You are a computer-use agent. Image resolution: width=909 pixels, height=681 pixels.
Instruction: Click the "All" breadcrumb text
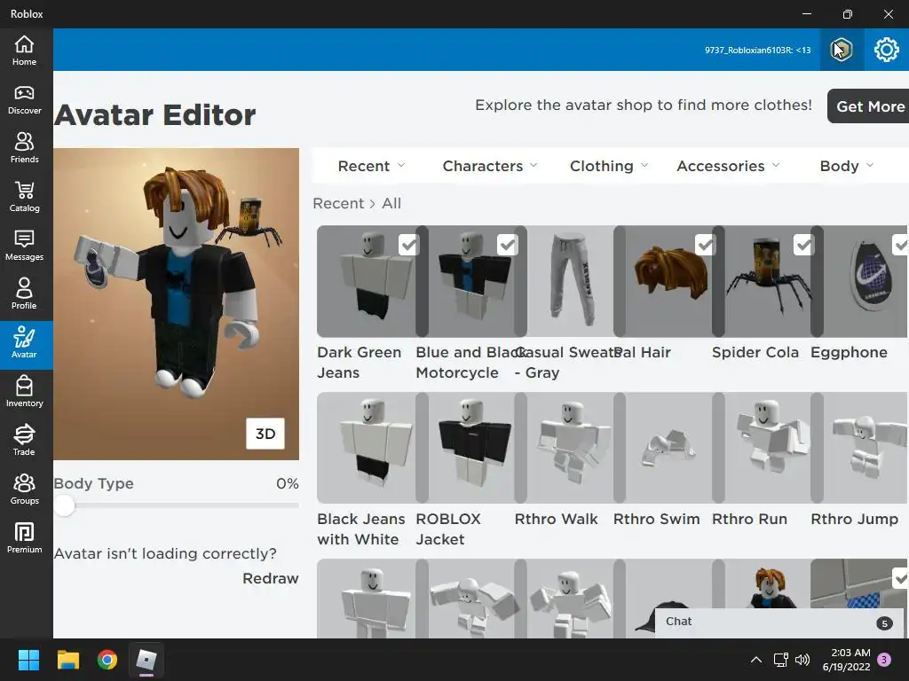[x=391, y=204]
